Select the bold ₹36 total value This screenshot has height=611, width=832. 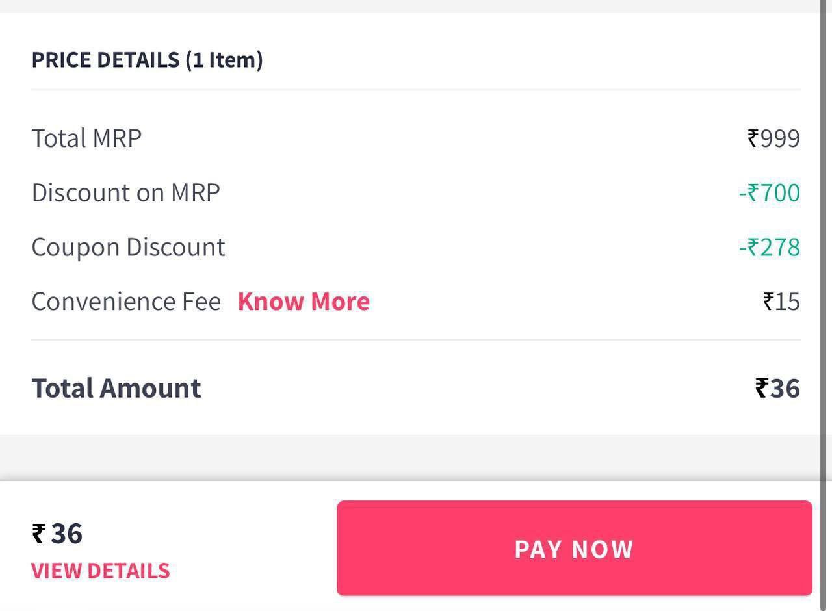coord(777,388)
